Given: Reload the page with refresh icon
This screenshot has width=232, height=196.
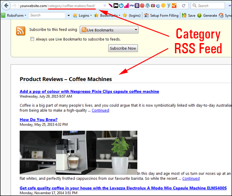Looking at the screenshot, I should tap(183, 6).
